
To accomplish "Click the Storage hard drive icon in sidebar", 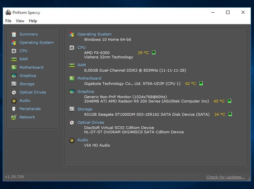I will coord(14,84).
